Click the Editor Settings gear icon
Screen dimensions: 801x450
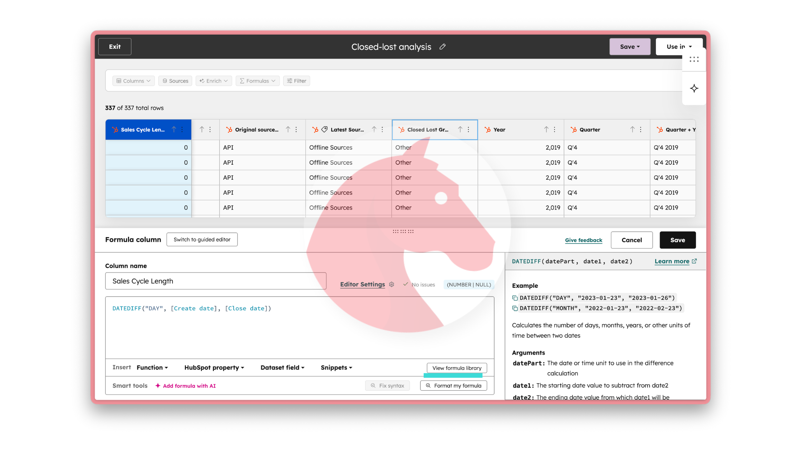pos(392,285)
